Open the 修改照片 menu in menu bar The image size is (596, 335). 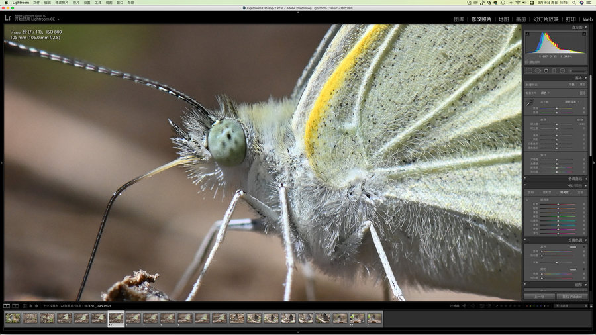click(x=61, y=3)
